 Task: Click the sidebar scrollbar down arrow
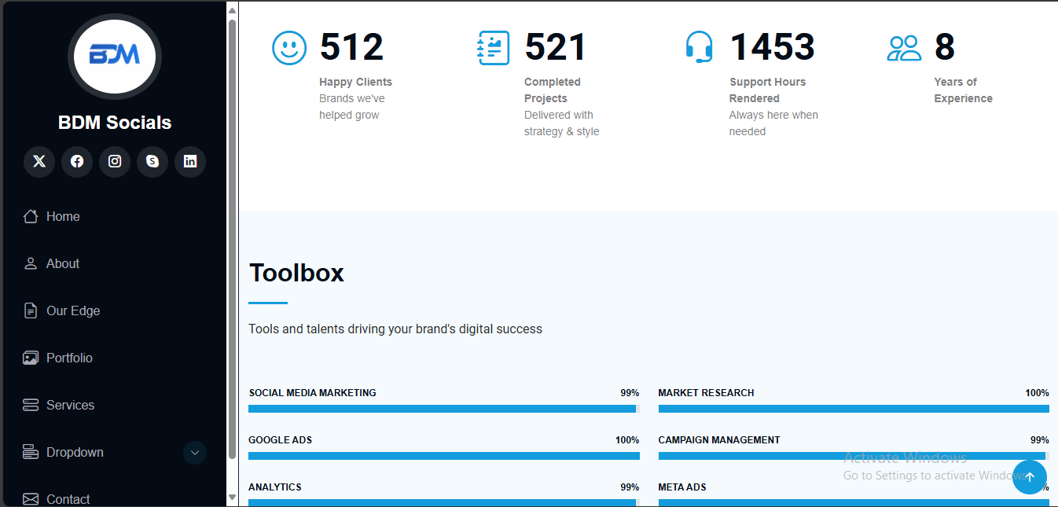[x=232, y=498]
